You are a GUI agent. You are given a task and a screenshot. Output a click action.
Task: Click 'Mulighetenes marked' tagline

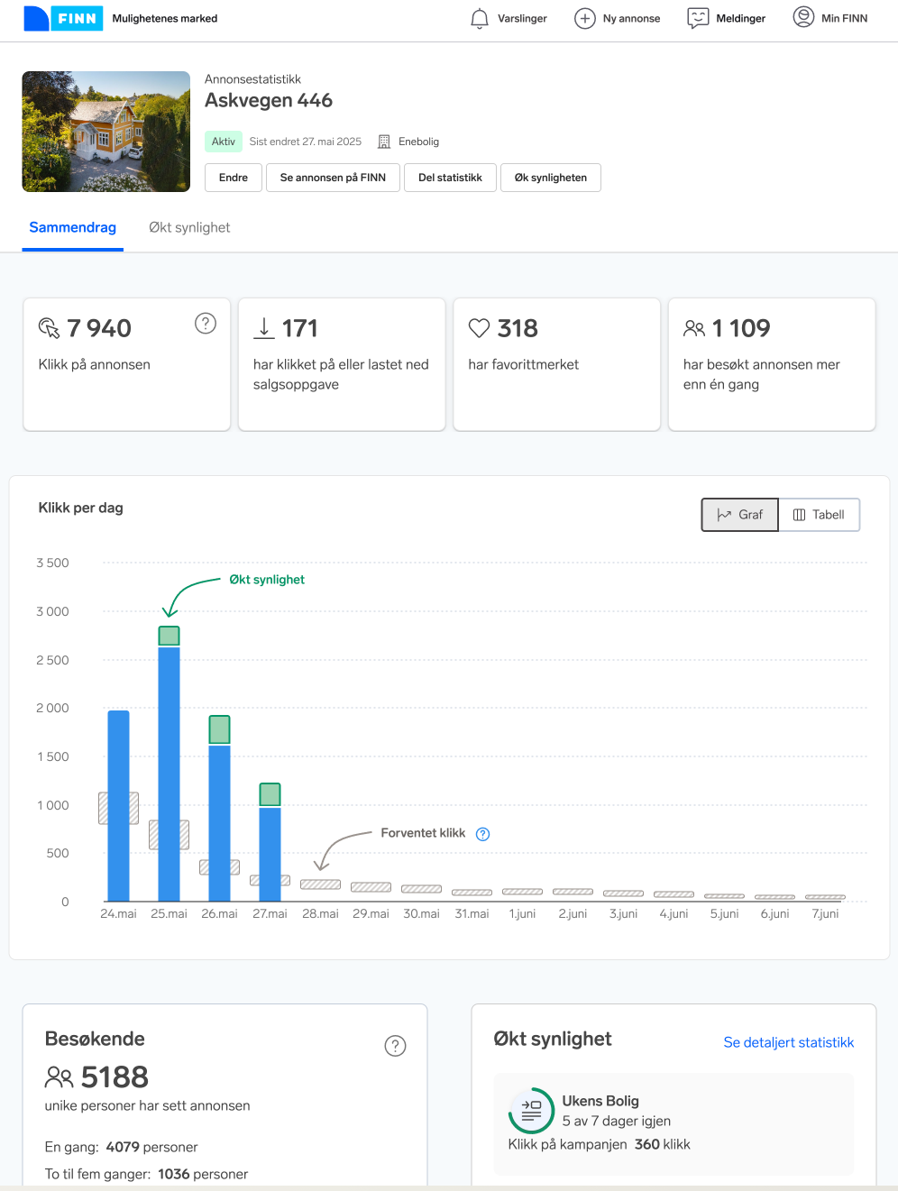click(165, 18)
